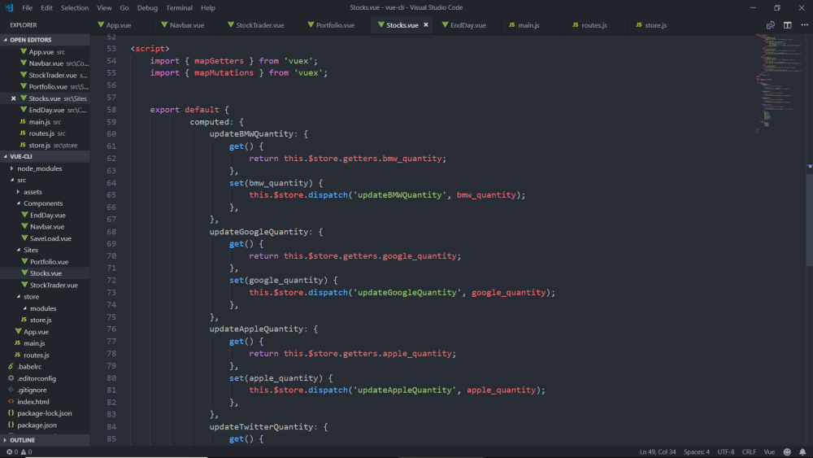Collapse the Open Editors section

(x=30, y=40)
